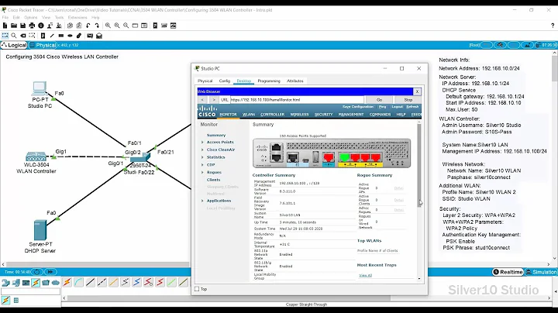Select the Draw Ellipse tool

pyautogui.click(x=70, y=36)
